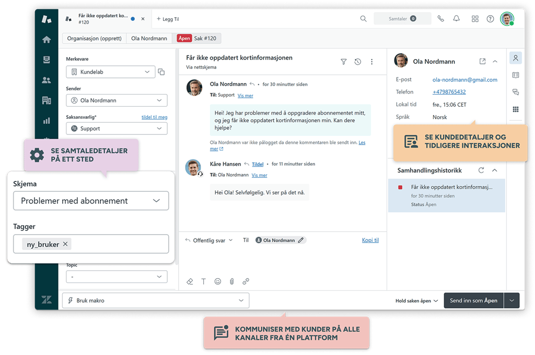
Task: Open the Customers icon in the sidebar
Action: [x=46, y=79]
